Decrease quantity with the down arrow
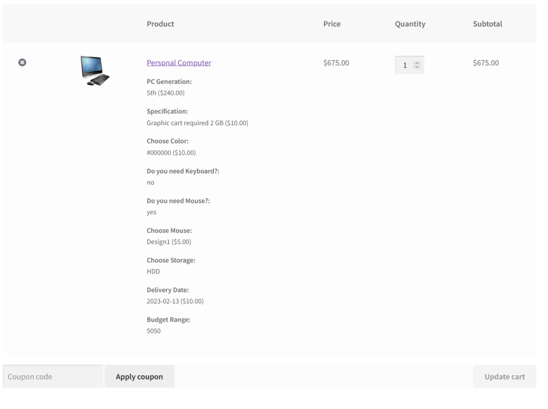 click(417, 67)
